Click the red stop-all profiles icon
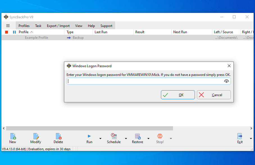Screen dimensions: 255x165 coord(6,32)
